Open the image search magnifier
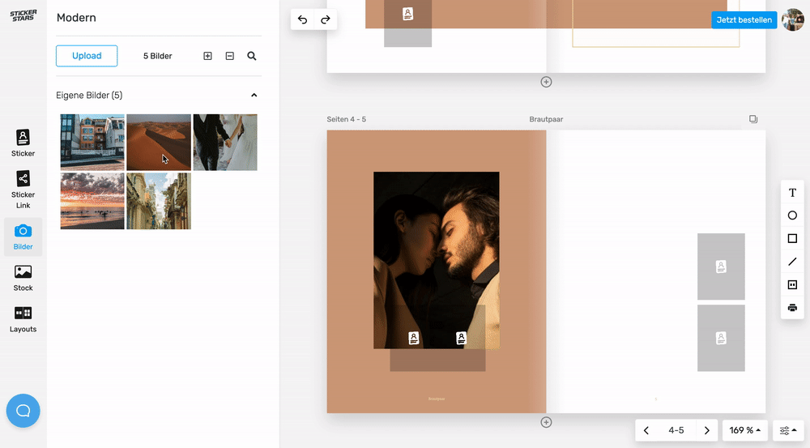Image resolution: width=810 pixels, height=448 pixels. [252, 56]
